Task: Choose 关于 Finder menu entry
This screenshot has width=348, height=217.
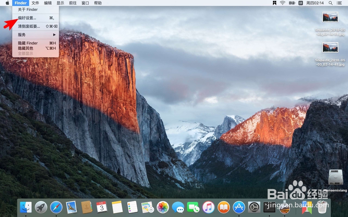Action: point(35,9)
